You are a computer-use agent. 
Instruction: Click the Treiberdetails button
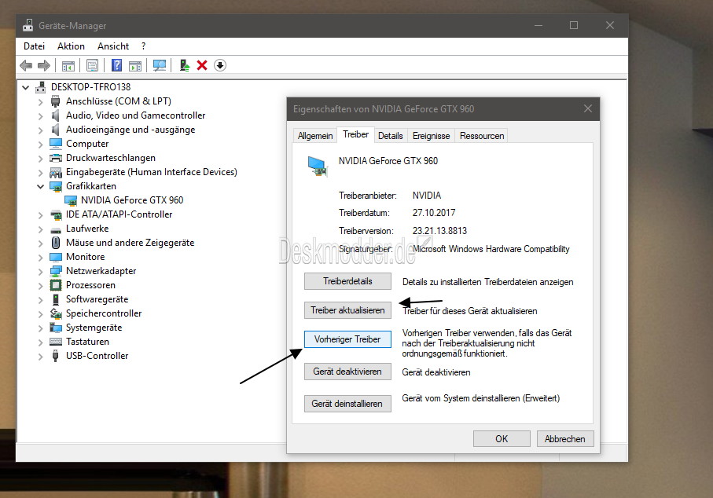pyautogui.click(x=347, y=281)
